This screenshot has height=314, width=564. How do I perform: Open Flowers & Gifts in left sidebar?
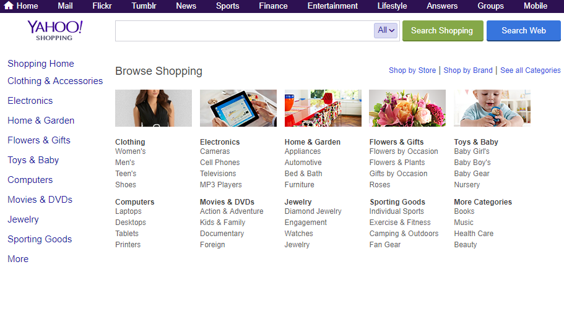coord(39,140)
